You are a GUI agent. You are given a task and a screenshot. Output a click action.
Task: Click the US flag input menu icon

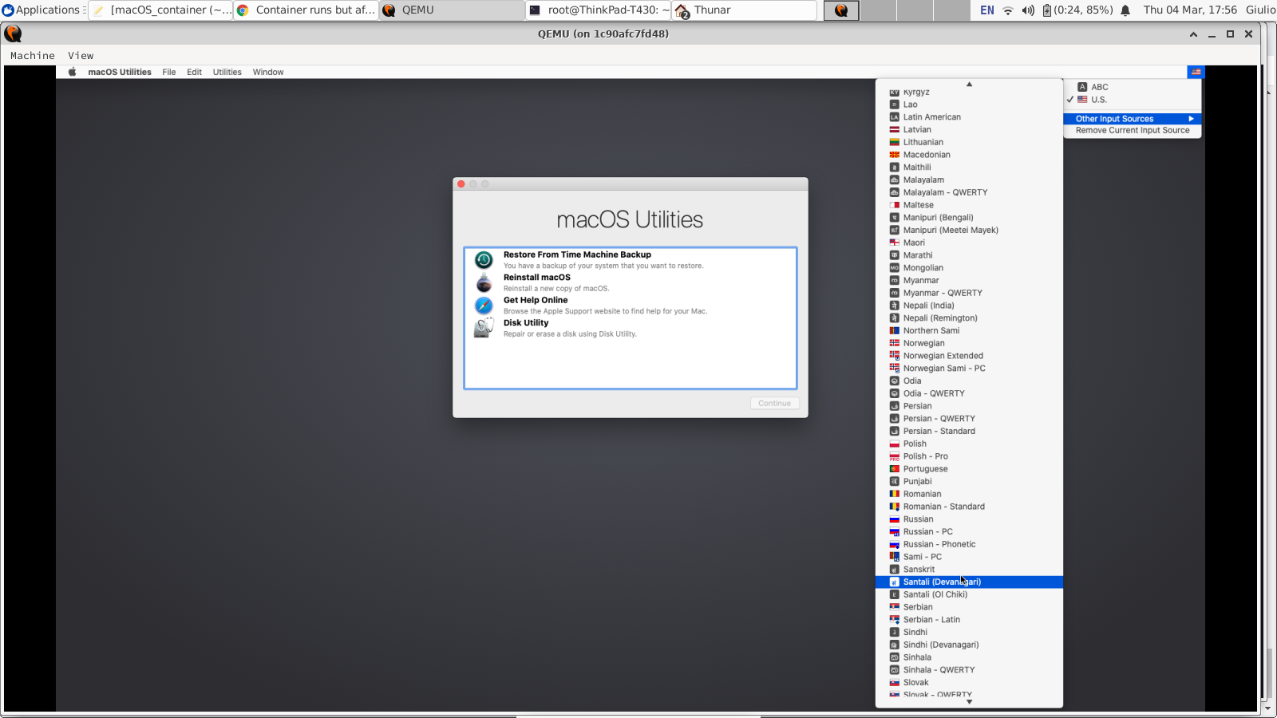[x=1196, y=72]
